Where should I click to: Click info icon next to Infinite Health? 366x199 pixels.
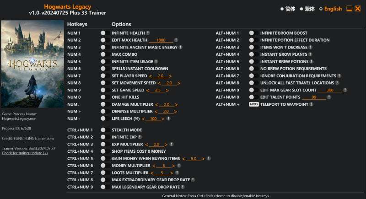coord(148,33)
